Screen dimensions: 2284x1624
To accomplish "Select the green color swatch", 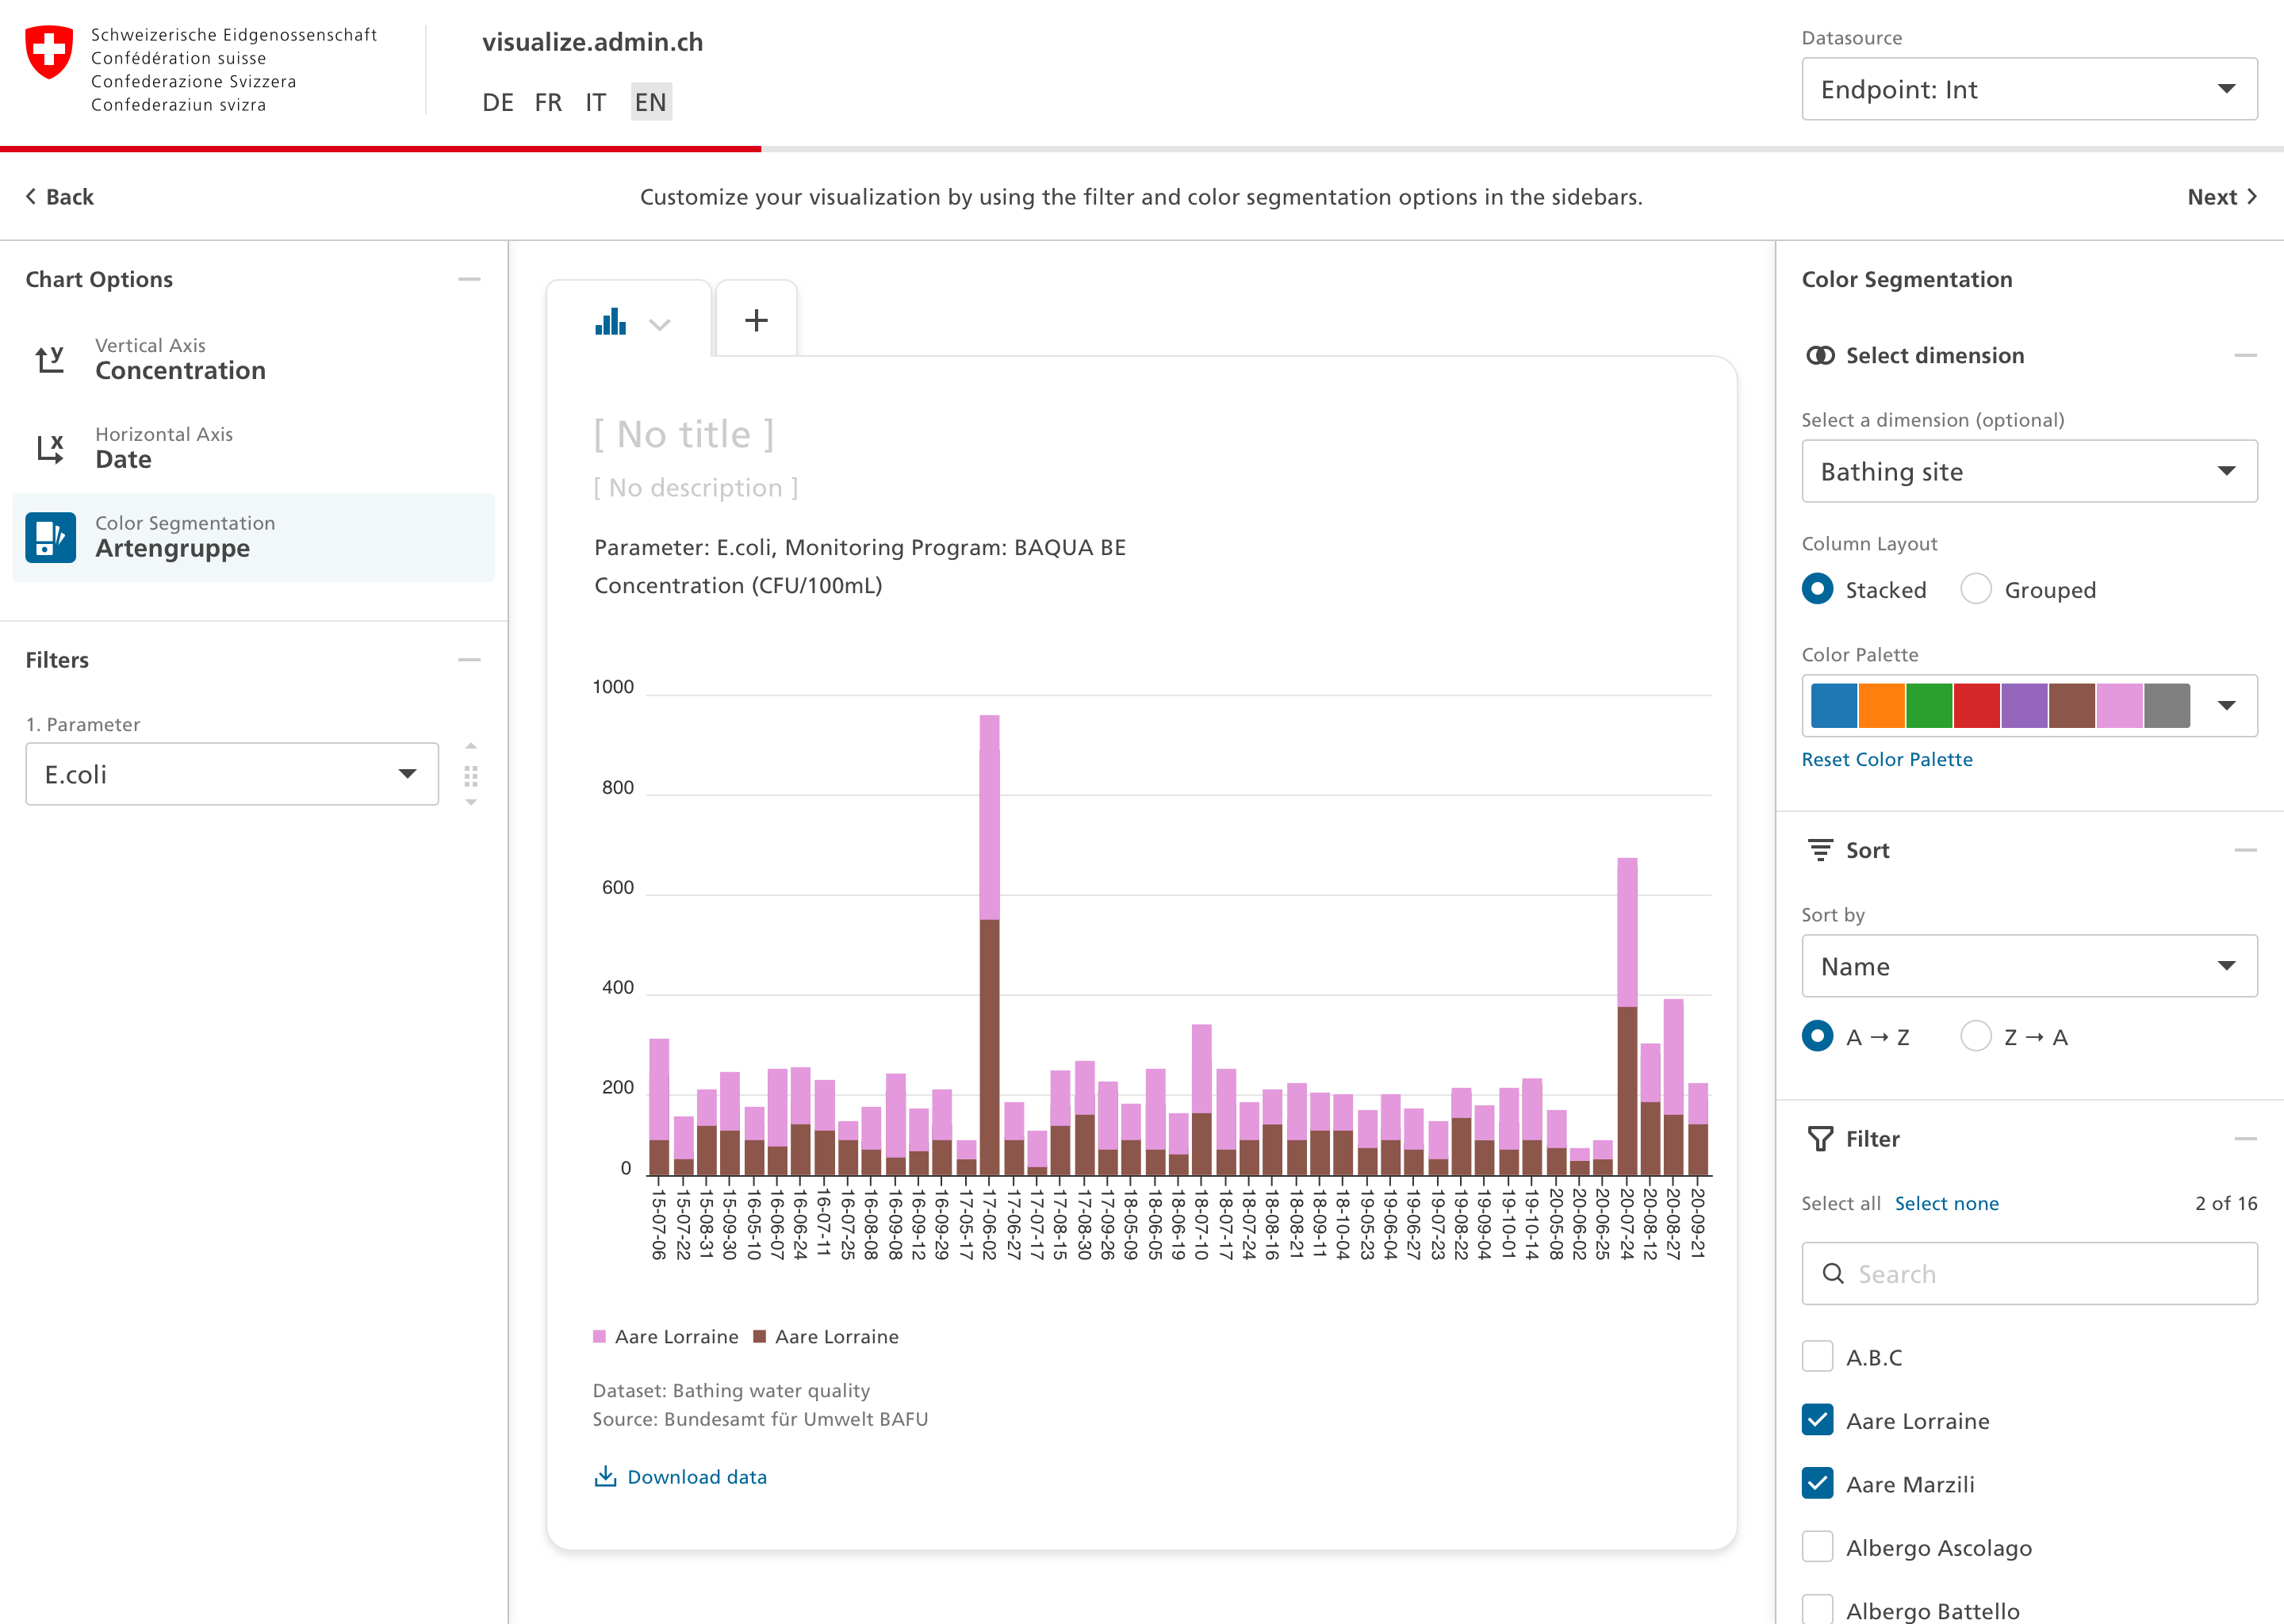I will click(1930, 705).
